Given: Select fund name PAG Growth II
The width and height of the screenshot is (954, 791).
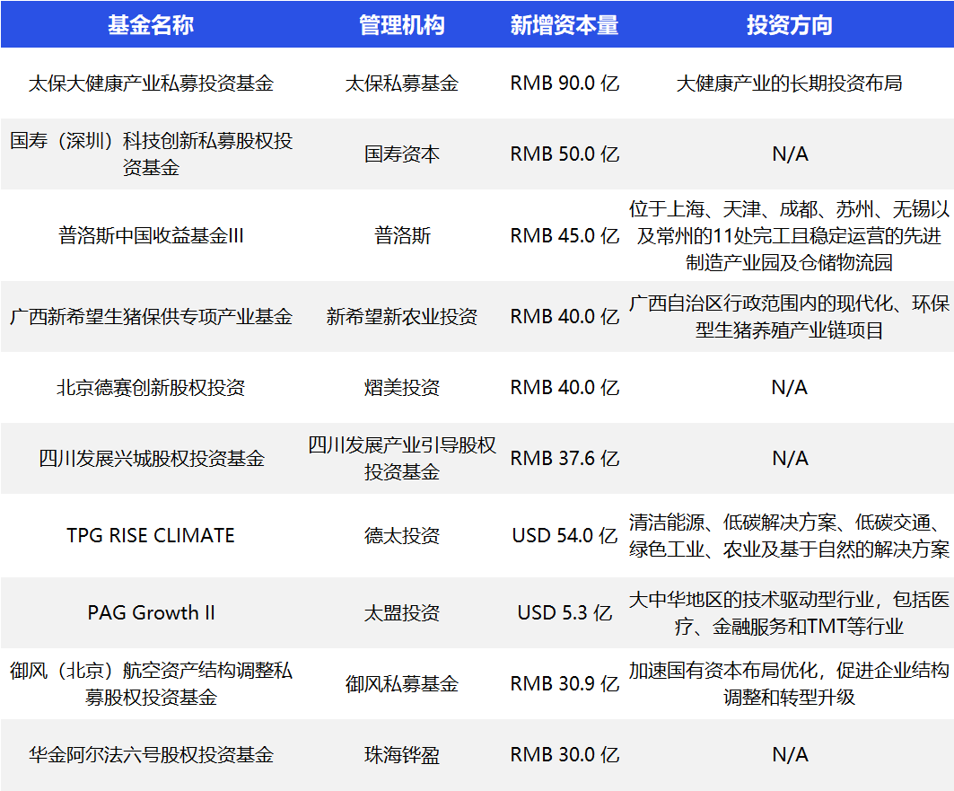Looking at the screenshot, I should point(151,612).
